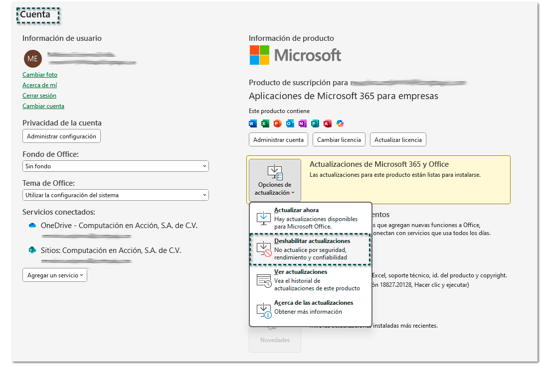542x366 pixels.
Task: Click the Privacidad de la cuenta heading
Action: pyautogui.click(x=62, y=123)
